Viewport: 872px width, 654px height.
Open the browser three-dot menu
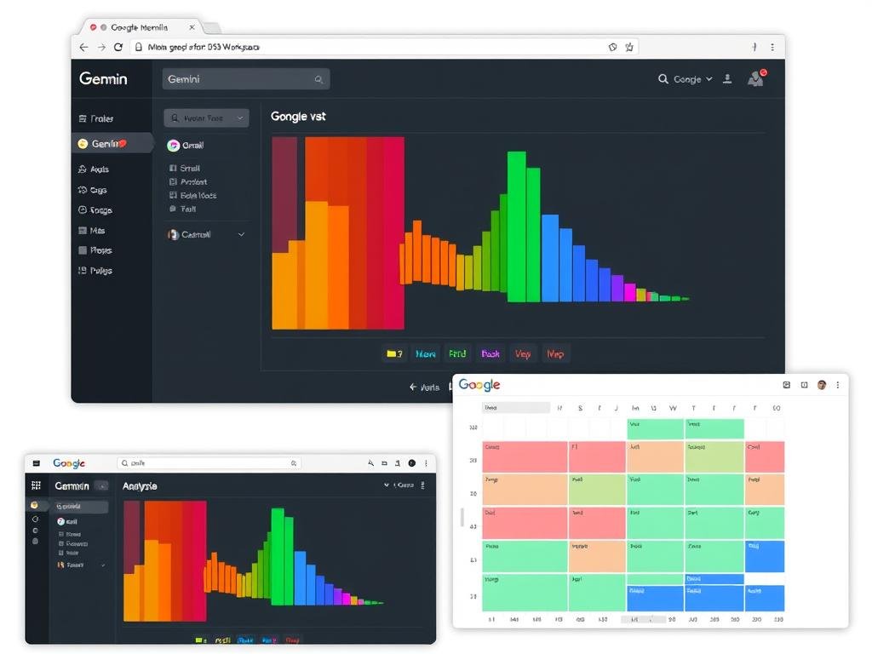pos(771,47)
